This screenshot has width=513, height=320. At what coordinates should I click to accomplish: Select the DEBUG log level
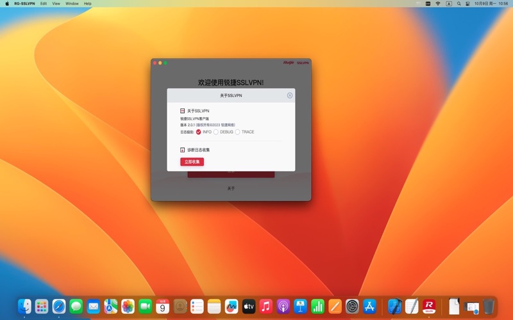(x=216, y=132)
